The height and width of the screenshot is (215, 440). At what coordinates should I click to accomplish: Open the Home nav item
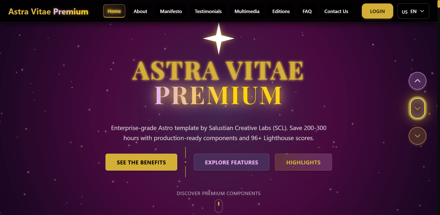114,11
